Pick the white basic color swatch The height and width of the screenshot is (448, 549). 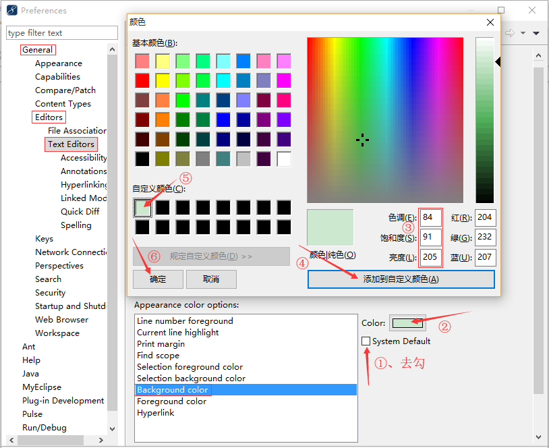(284, 159)
